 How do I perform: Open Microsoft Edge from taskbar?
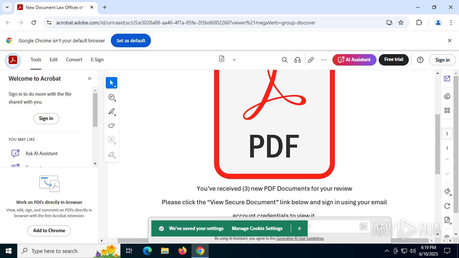pos(147,251)
